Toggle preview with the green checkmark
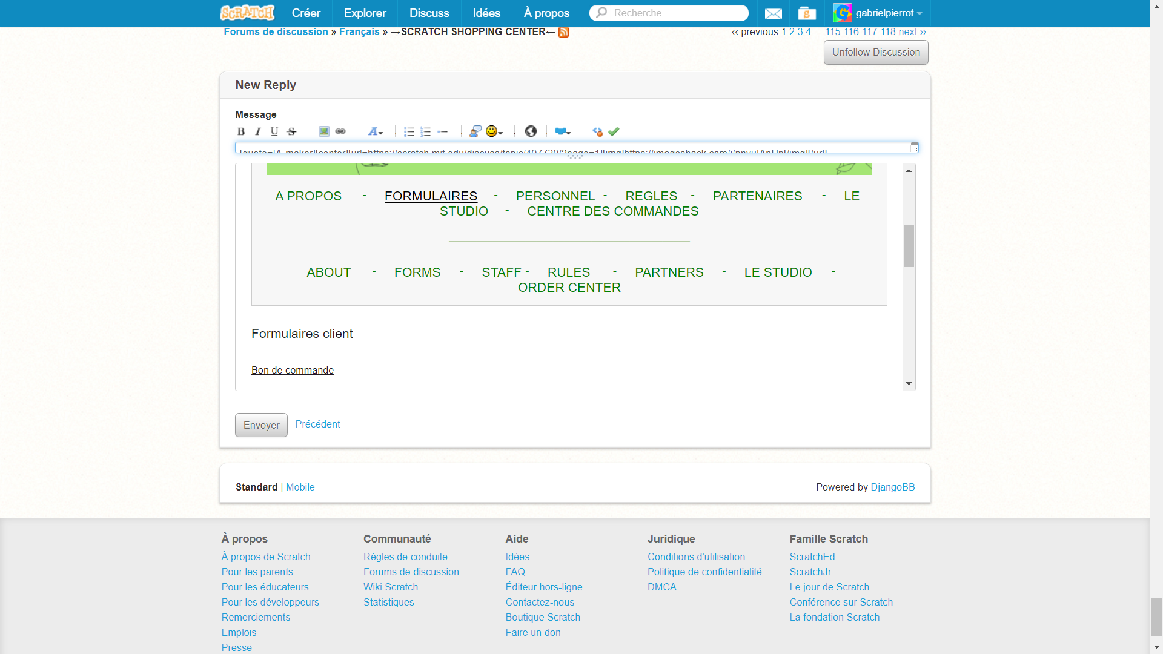The width and height of the screenshot is (1163, 654). (x=614, y=131)
